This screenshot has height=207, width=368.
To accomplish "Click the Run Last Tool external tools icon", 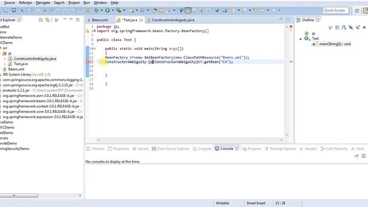I will point(119,10).
